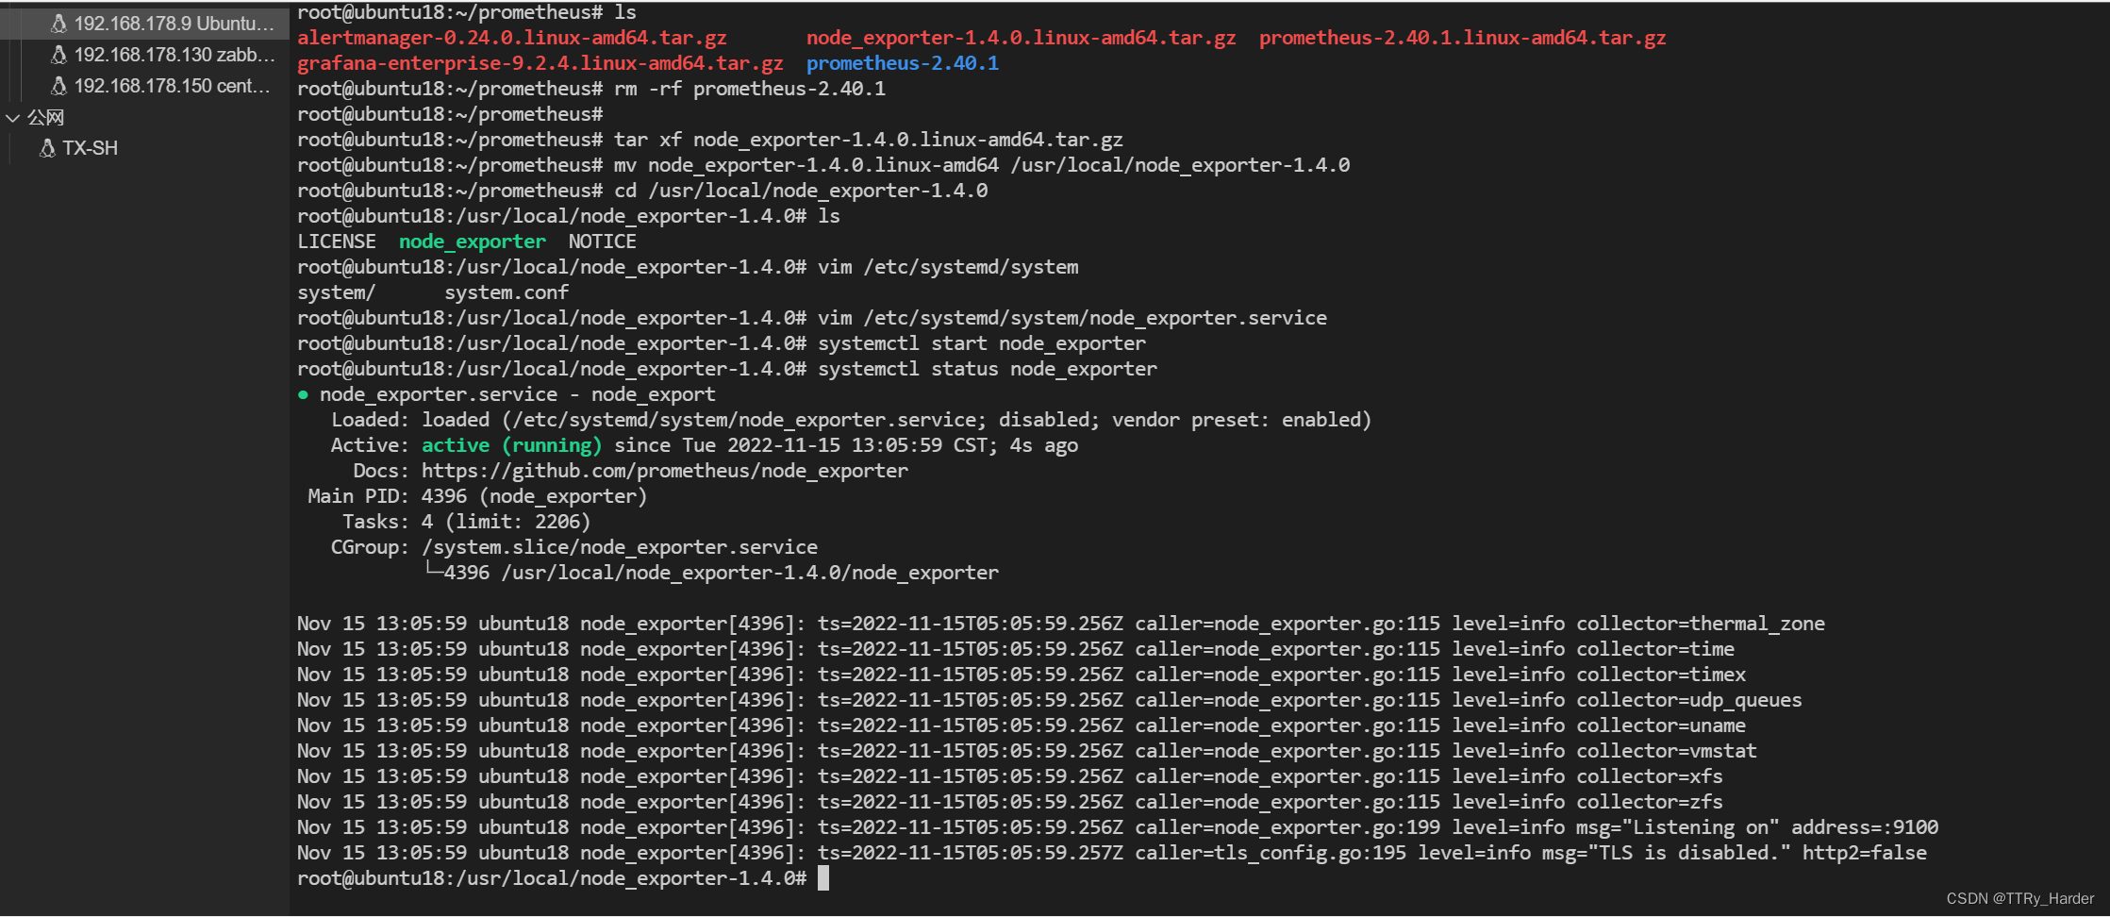
Task: Click the TX-SH session penguin icon
Action: 47,148
